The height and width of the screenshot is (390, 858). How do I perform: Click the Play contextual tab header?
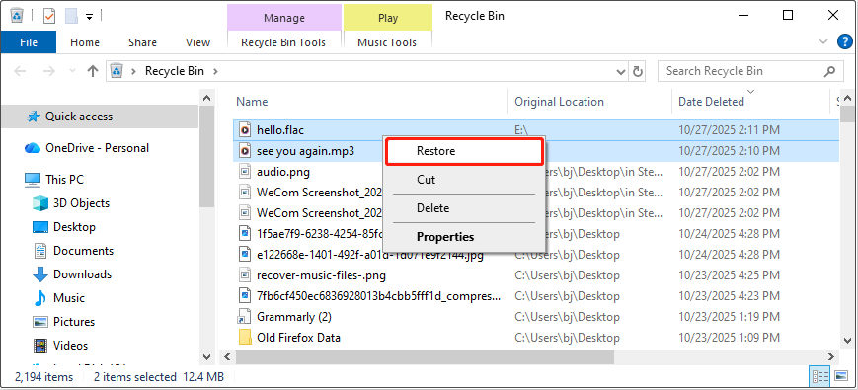point(388,18)
